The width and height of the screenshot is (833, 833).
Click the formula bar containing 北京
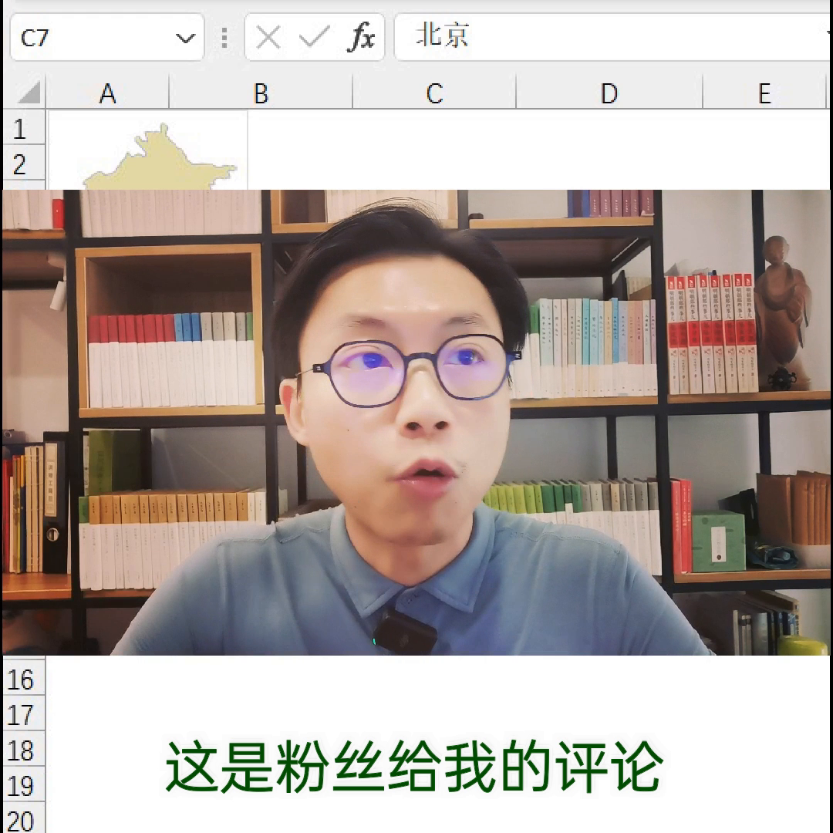click(x=613, y=37)
